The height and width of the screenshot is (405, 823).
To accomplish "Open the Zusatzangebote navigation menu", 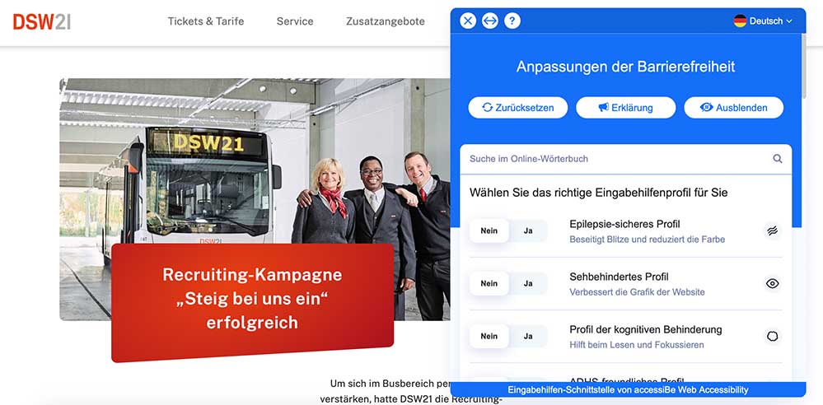I will [x=386, y=21].
